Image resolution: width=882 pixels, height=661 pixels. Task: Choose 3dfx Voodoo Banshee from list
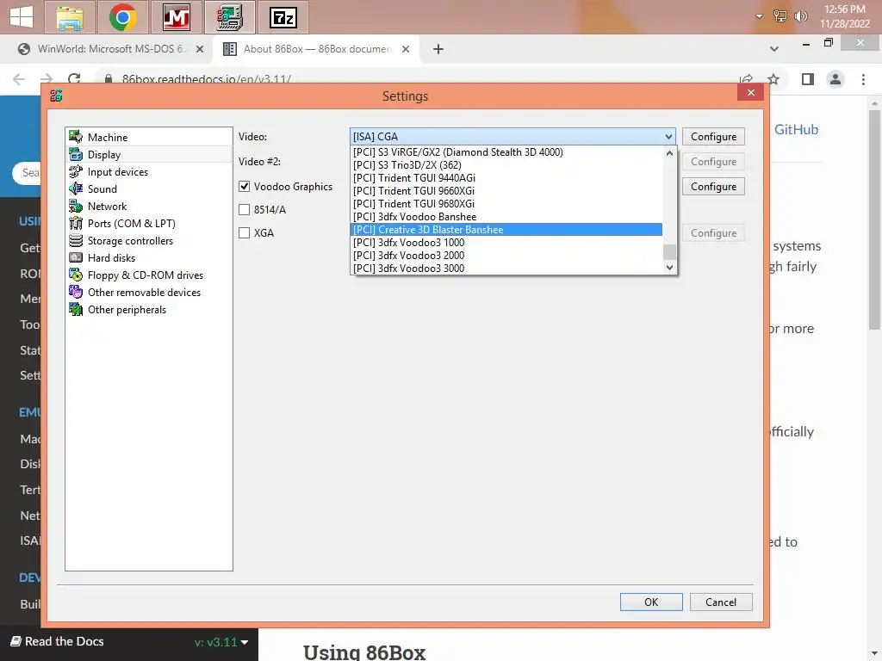[506, 216]
